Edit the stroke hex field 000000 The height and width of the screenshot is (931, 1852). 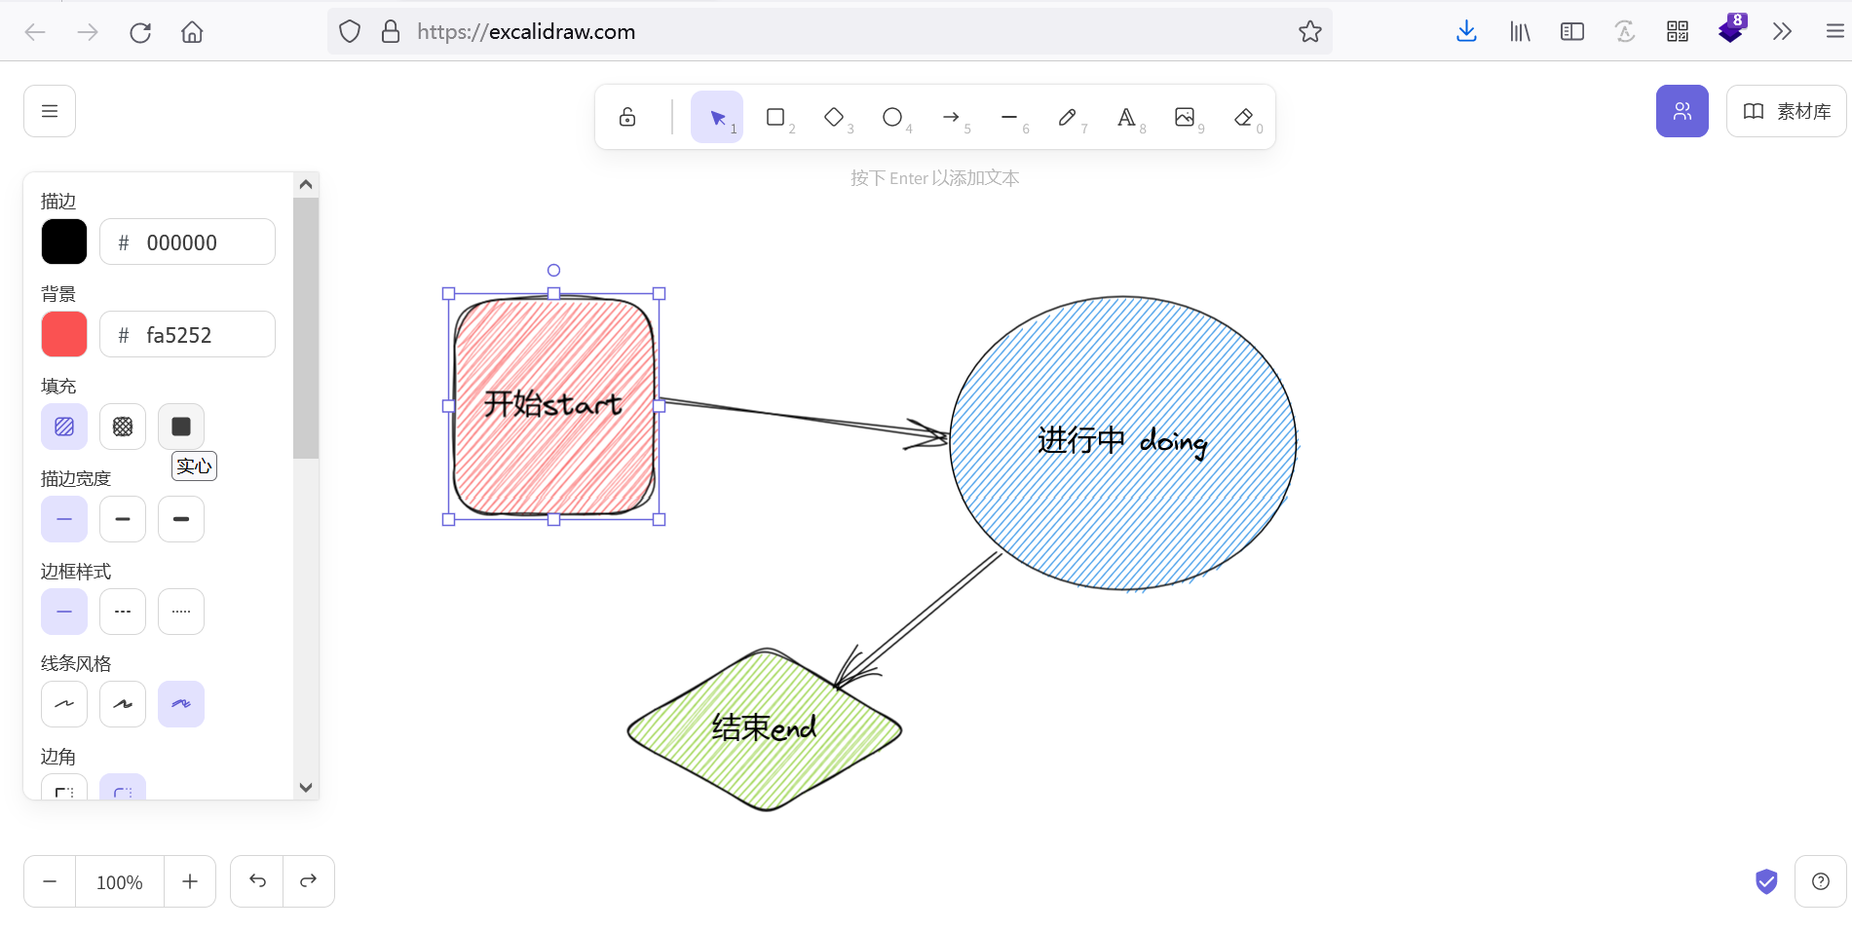pyautogui.click(x=187, y=242)
